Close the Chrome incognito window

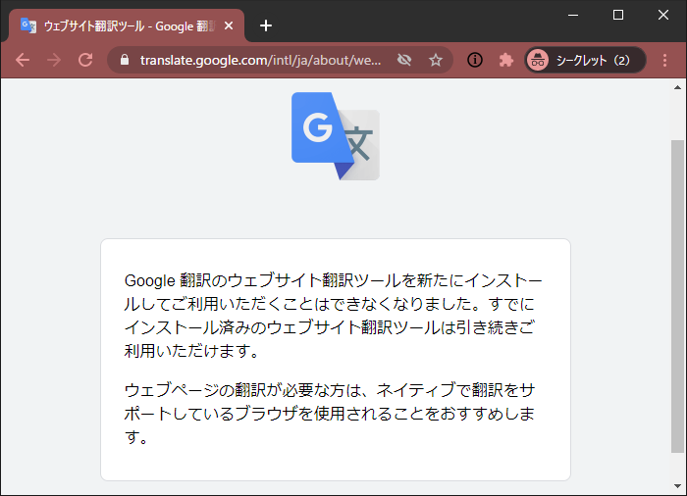point(662,15)
